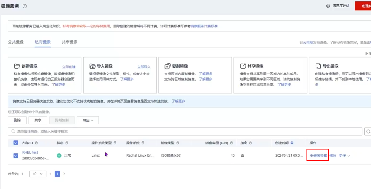Click the 立即创建 link in 创建镜像 card
Screen dimensions: 371x189
click(x=69, y=67)
